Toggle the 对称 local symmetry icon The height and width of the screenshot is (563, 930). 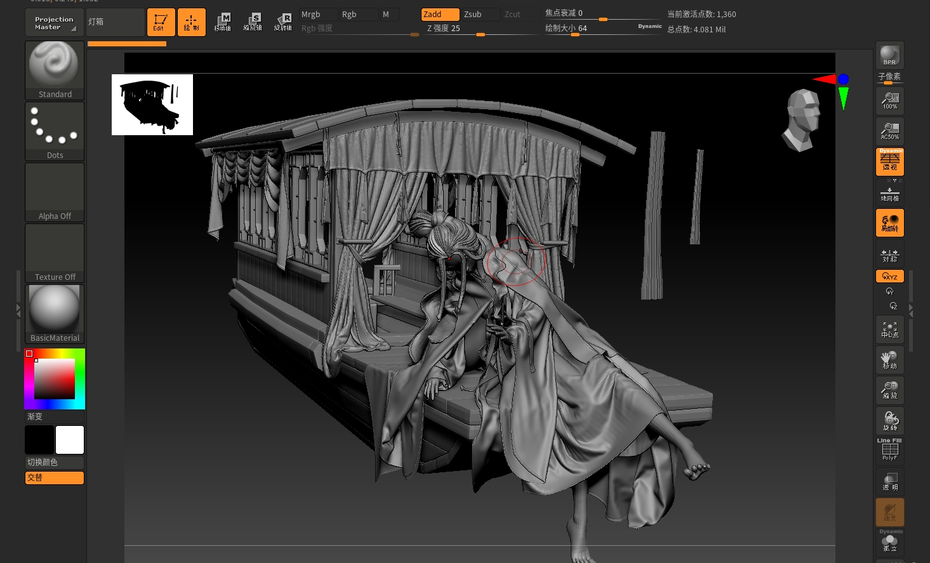(x=890, y=255)
